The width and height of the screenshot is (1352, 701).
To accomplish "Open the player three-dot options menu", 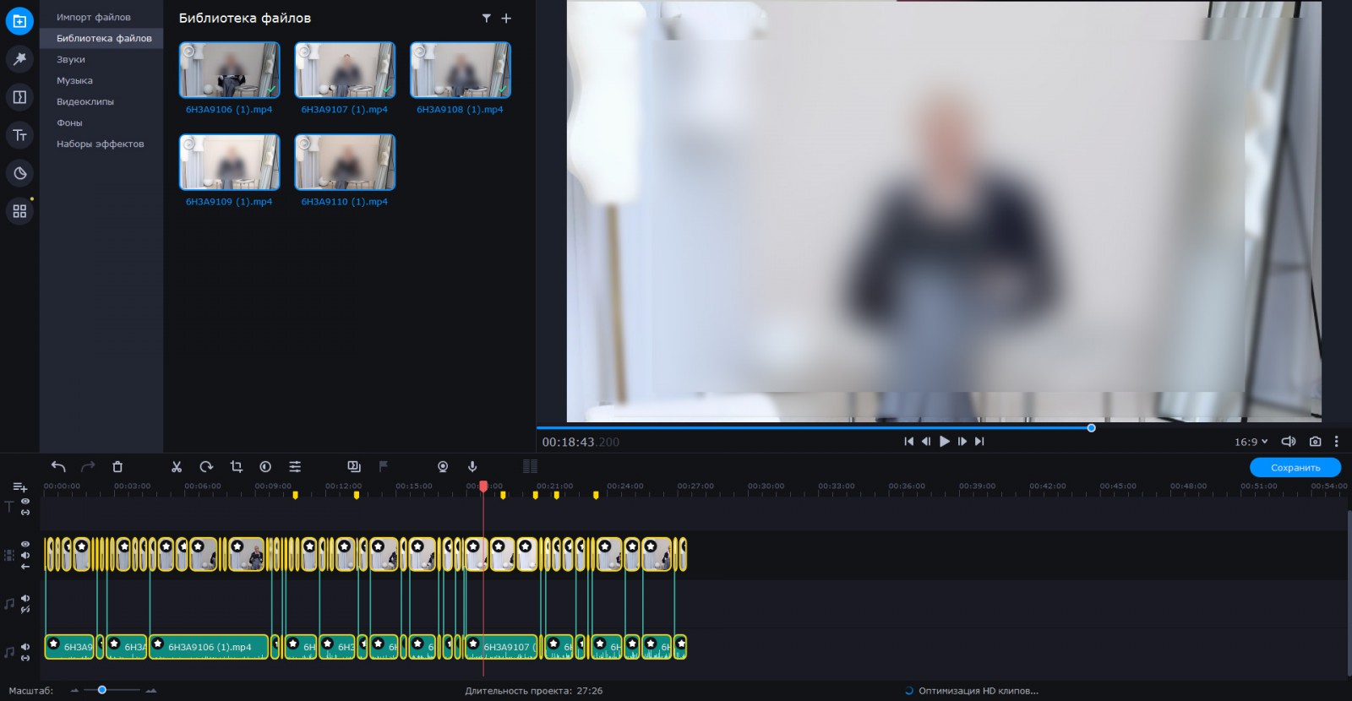I will 1336,442.
